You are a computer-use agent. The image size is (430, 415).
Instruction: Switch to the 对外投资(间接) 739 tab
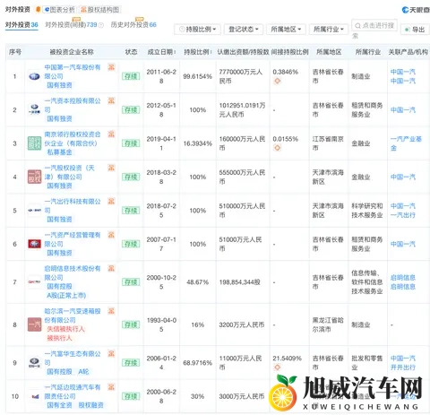(x=71, y=24)
